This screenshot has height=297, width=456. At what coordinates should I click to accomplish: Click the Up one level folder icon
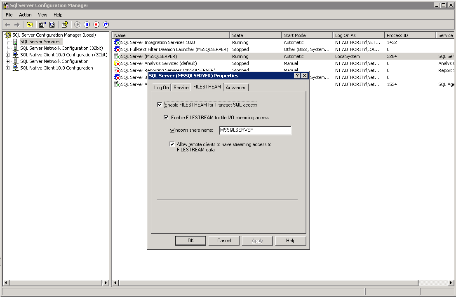[x=30, y=25]
